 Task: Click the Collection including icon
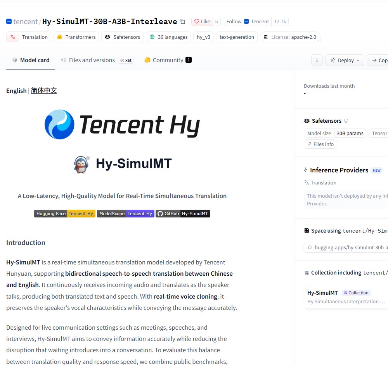307,273
